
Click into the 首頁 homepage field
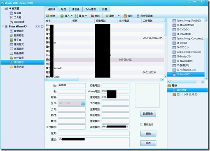[x=94, y=133]
